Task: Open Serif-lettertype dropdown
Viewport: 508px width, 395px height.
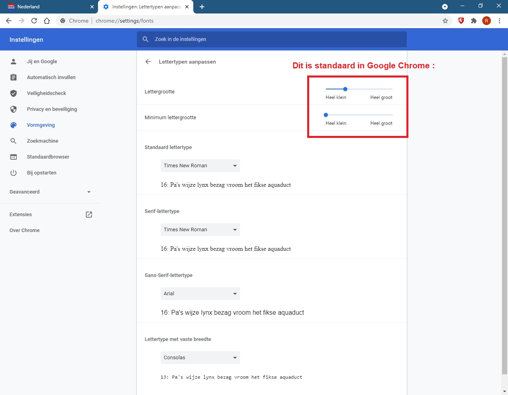Action: pos(200,230)
